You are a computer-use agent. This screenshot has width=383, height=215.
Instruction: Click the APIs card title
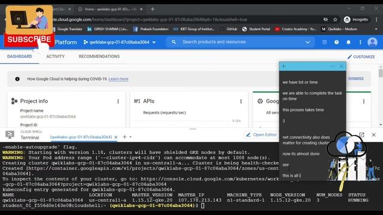[x=148, y=101]
